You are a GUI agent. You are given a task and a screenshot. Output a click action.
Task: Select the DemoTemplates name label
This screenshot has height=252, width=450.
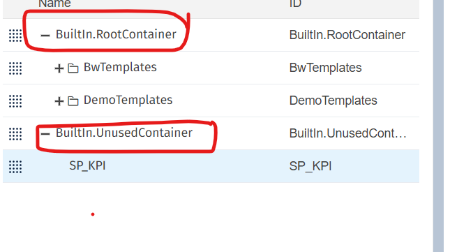pos(128,100)
